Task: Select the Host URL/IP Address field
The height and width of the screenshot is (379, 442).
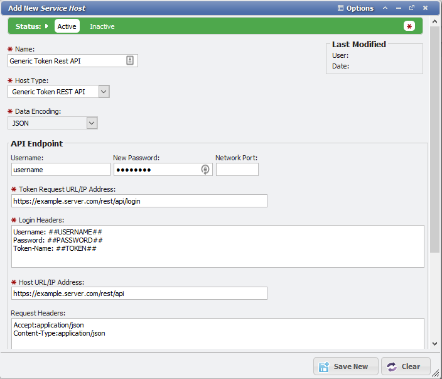Action: click(139, 294)
